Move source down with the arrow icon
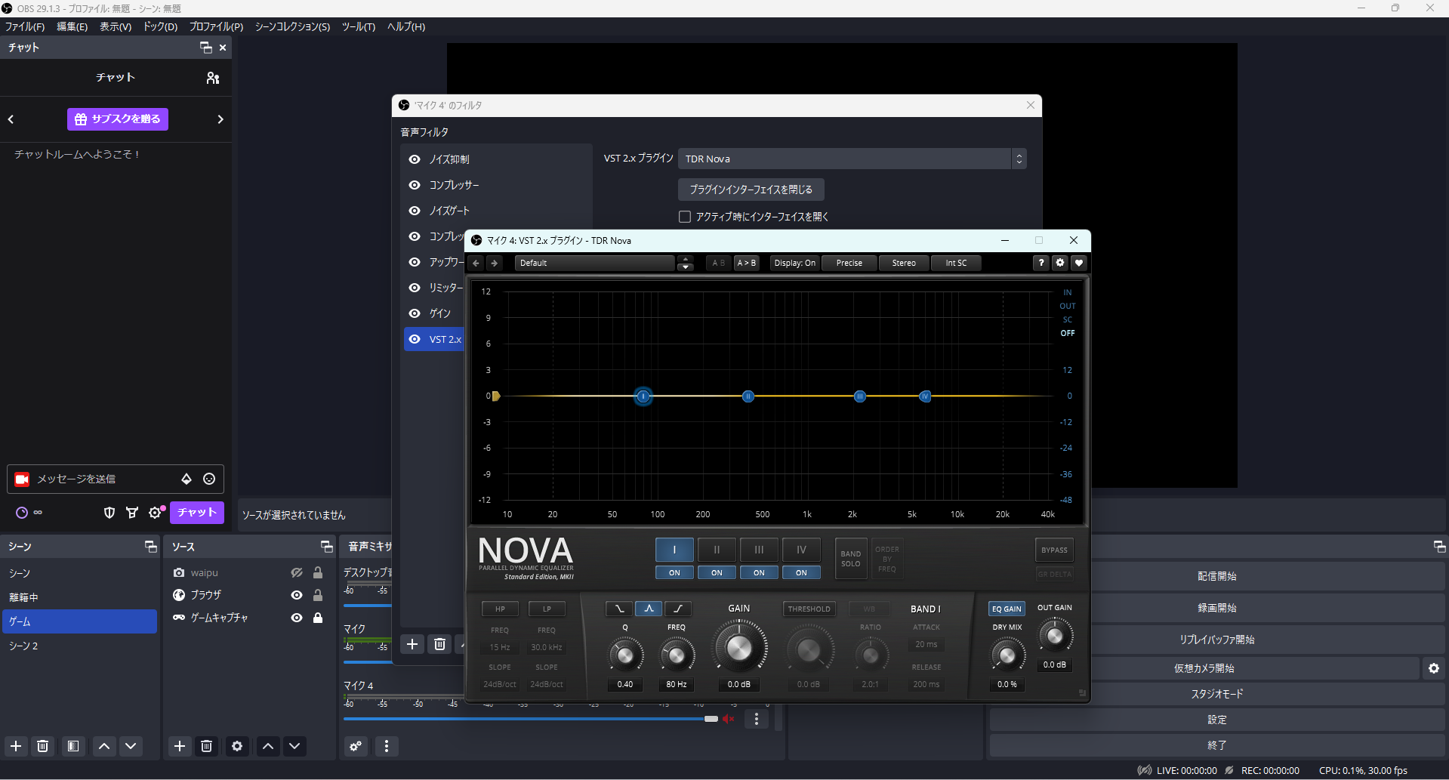 point(294,746)
